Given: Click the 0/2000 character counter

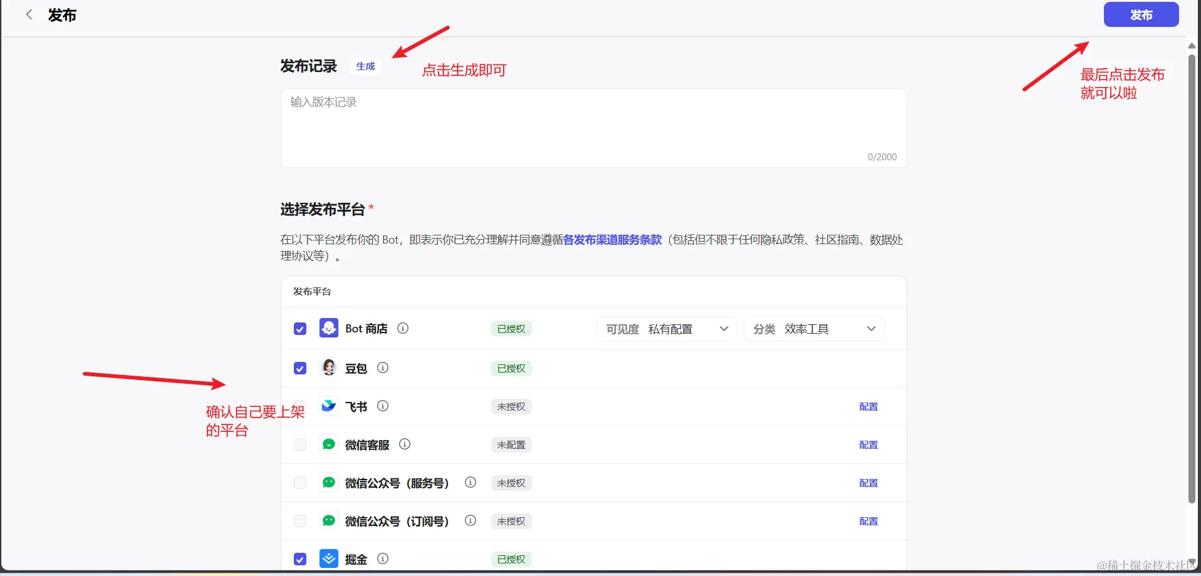Looking at the screenshot, I should (882, 157).
